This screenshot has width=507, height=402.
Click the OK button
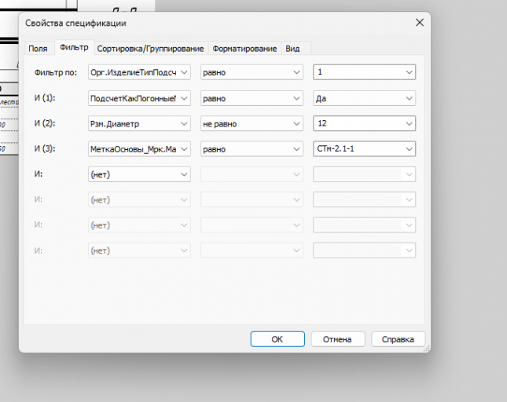277,339
